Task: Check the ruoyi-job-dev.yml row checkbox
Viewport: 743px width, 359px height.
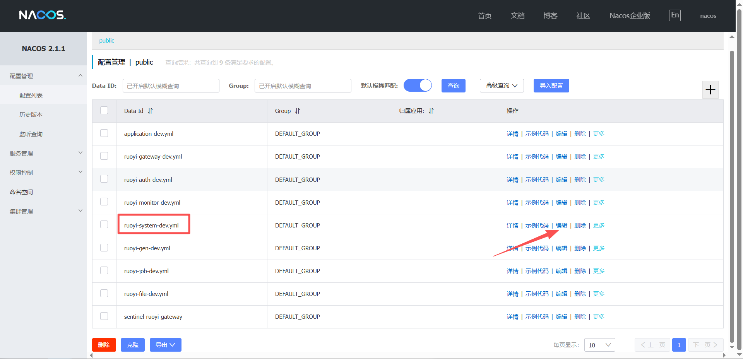Action: (104, 270)
